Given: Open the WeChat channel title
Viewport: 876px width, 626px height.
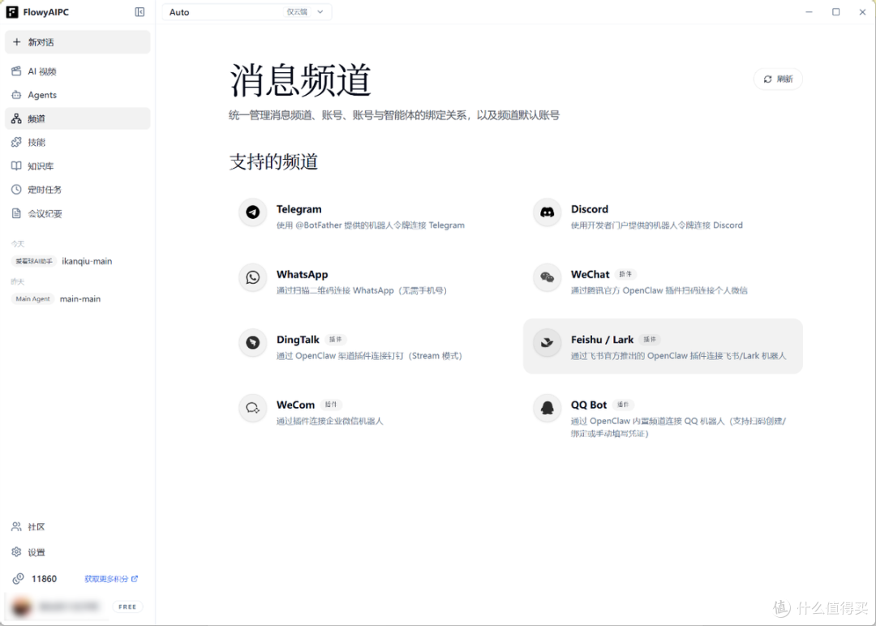Looking at the screenshot, I should (590, 275).
